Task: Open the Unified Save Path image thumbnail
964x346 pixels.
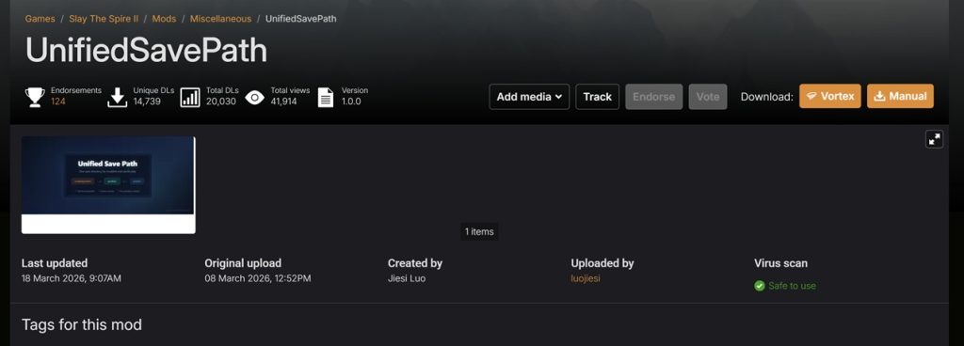Action: point(108,185)
